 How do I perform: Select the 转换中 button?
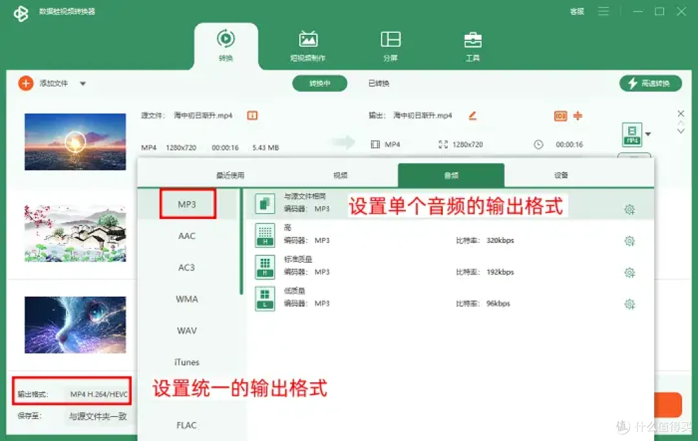[x=320, y=83]
